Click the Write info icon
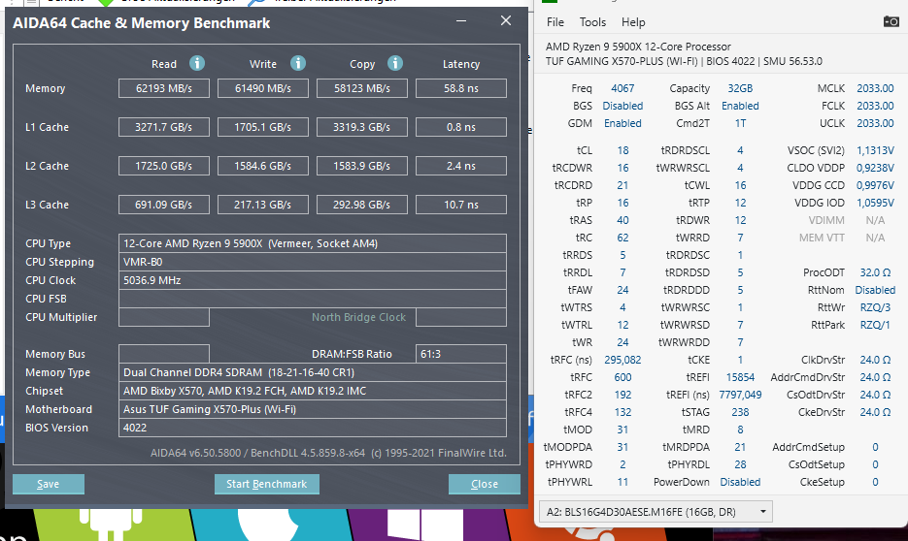Viewport: 908px width, 541px height. [297, 63]
